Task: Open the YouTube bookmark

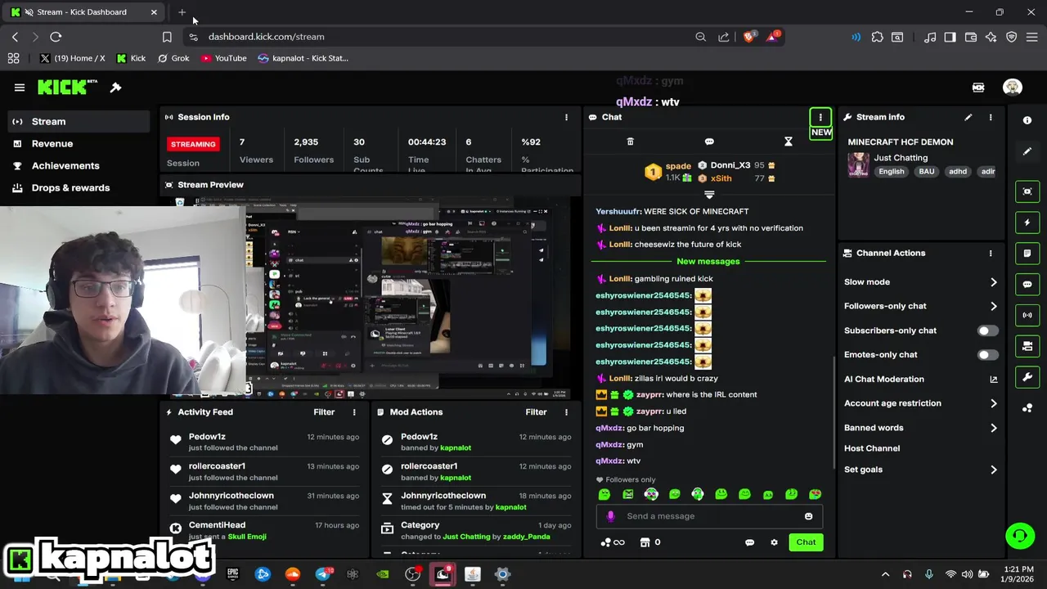Action: click(x=223, y=58)
